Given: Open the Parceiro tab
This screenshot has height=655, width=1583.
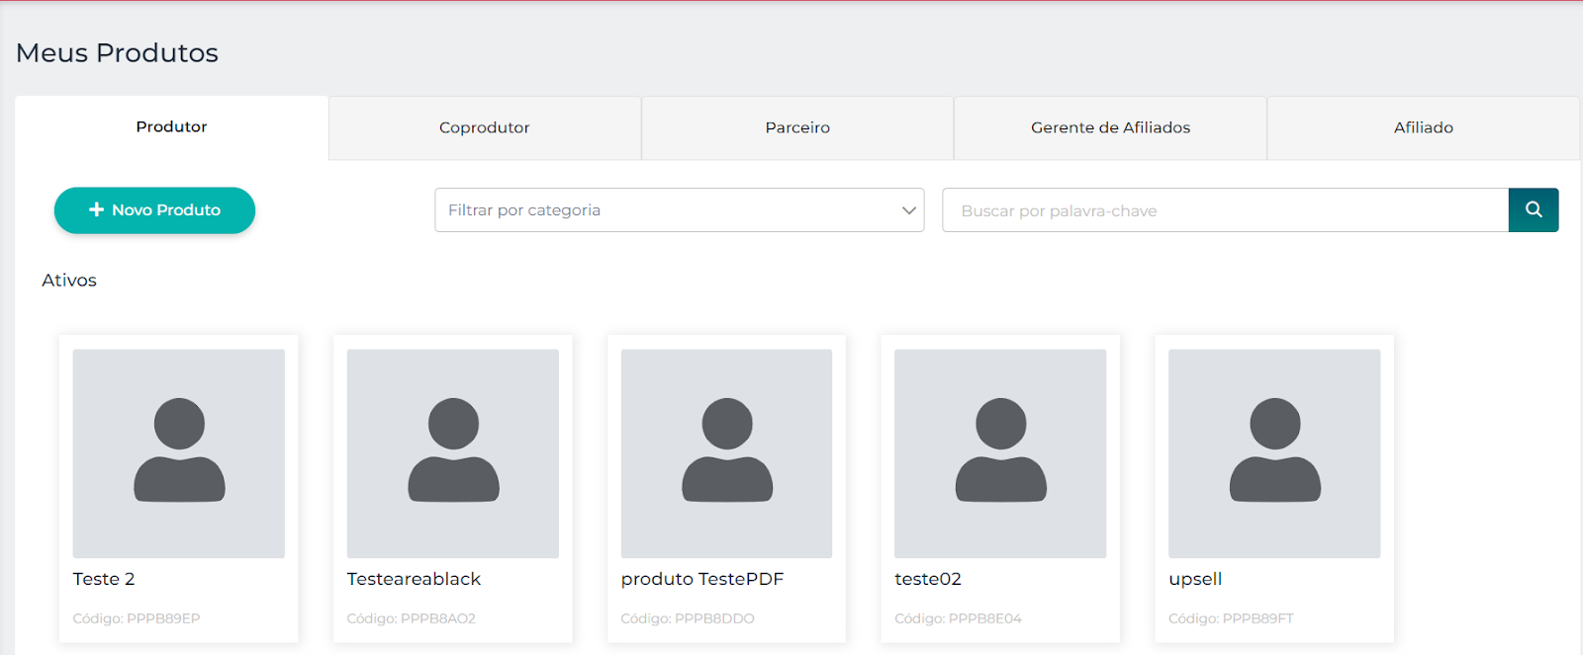Looking at the screenshot, I should point(797,127).
